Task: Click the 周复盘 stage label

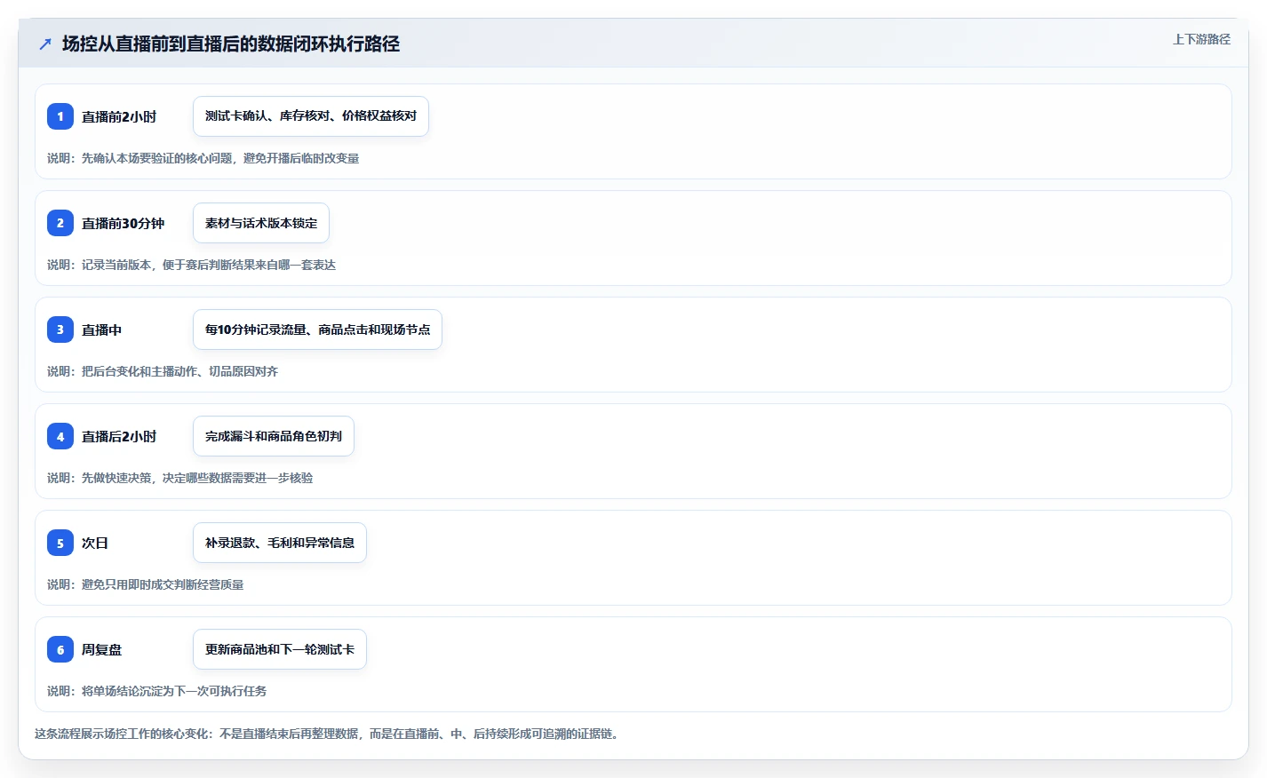Action: point(102,649)
